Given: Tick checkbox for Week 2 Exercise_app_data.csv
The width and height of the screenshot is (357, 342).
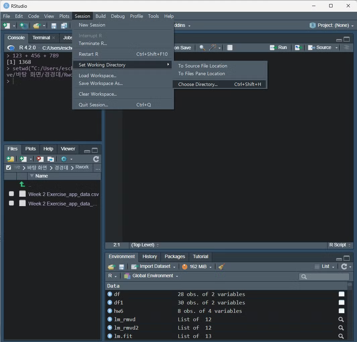Looking at the screenshot, I should click(x=11, y=194).
